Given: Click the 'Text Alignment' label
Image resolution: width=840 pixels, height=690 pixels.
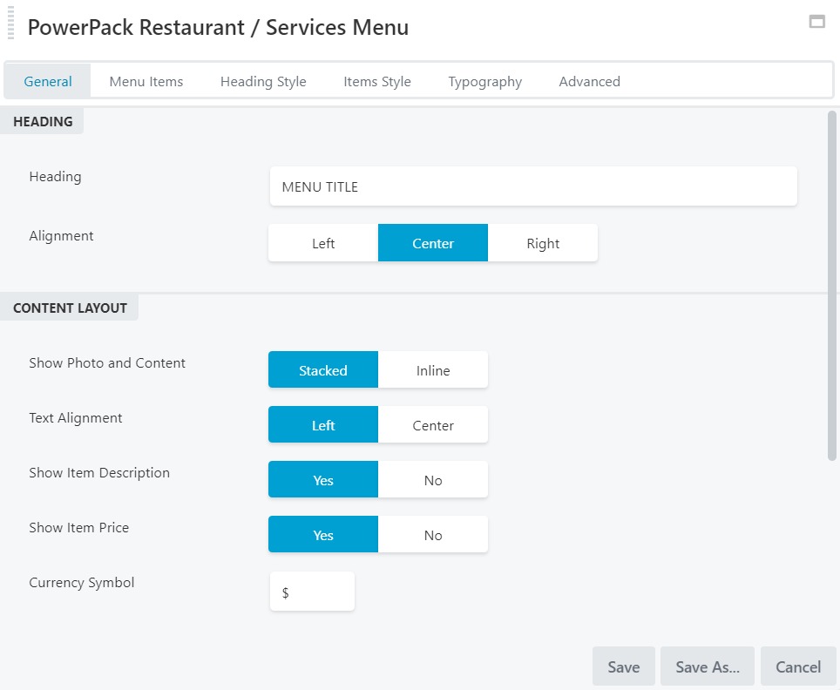Looking at the screenshot, I should (76, 418).
